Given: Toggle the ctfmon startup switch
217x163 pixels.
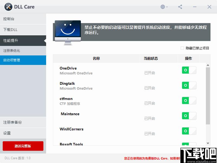Looking at the screenshot, I should (x=189, y=101).
